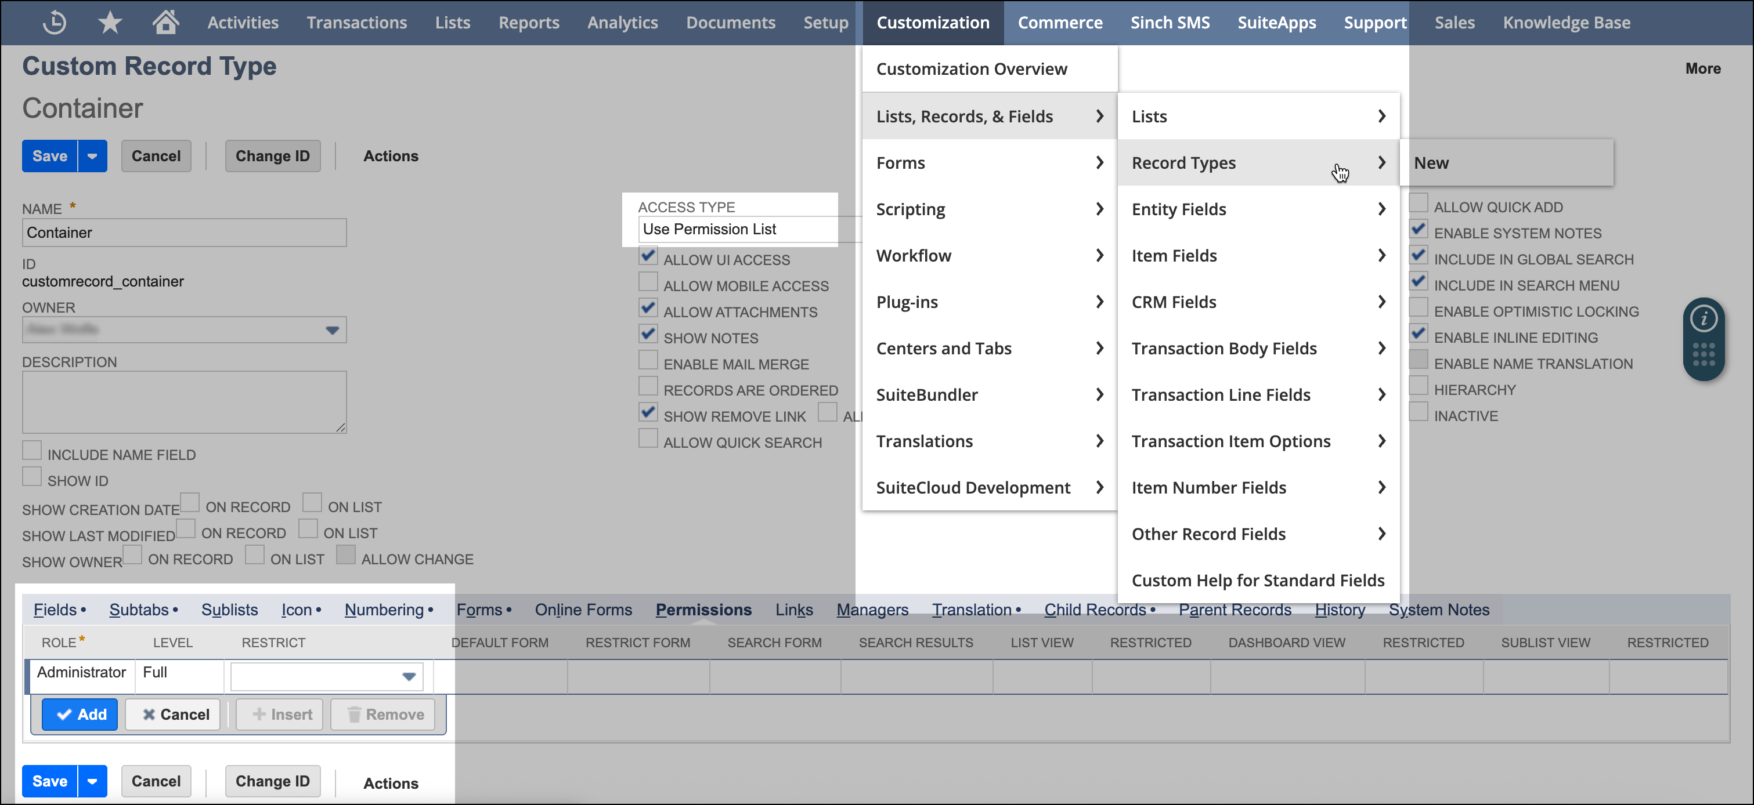Toggle Show Notes checkbox
This screenshot has width=1754, height=805.
(x=648, y=335)
